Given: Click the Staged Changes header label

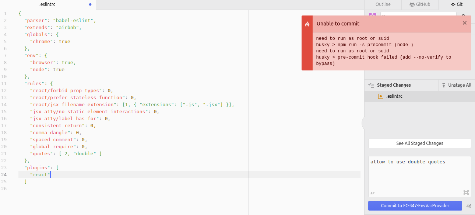Looking at the screenshot, I should coord(394,85).
